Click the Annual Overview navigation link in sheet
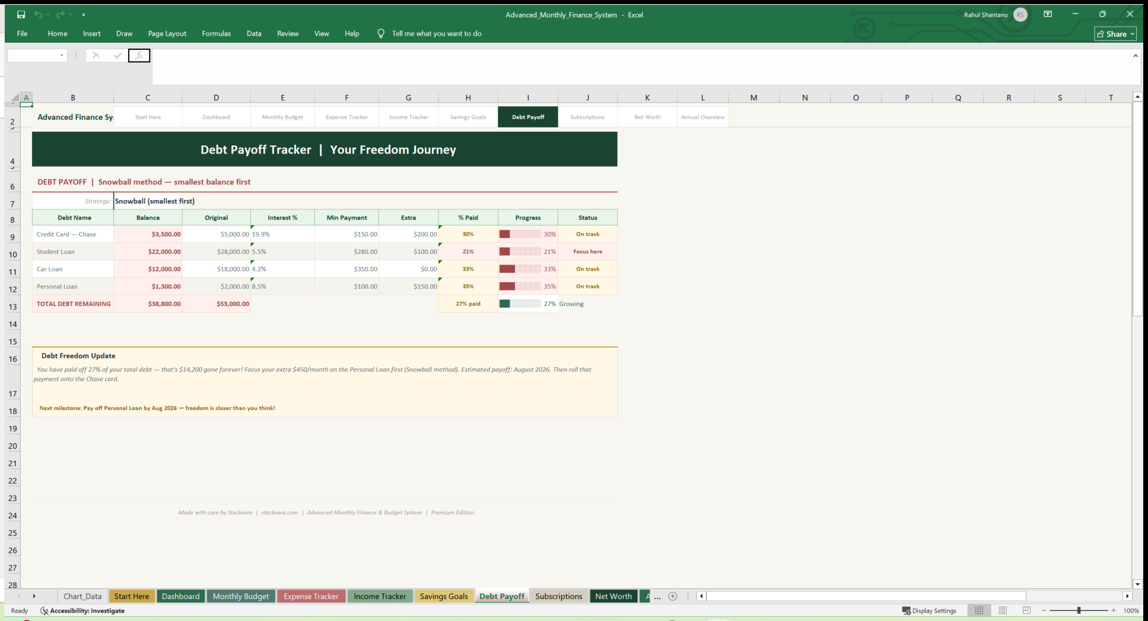 (702, 117)
